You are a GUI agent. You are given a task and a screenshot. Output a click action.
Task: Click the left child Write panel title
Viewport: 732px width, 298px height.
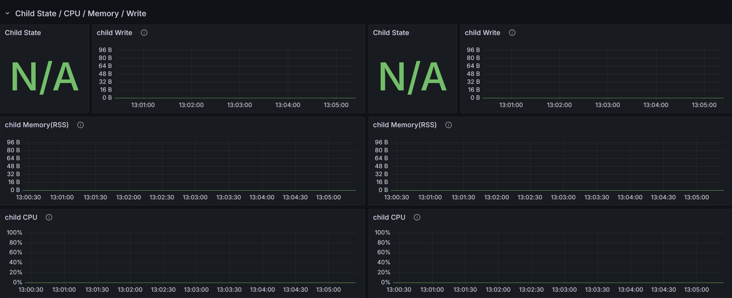click(x=114, y=33)
